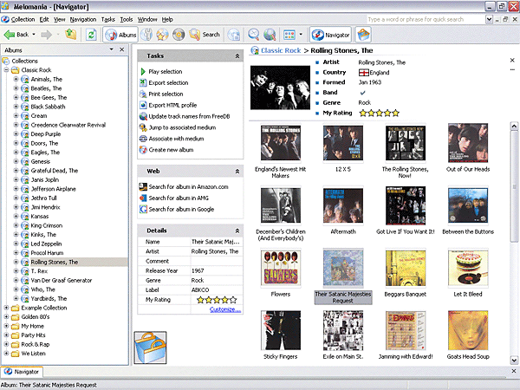Set album My Rating stars in Details
The height and width of the screenshot is (390, 520).
(x=217, y=300)
